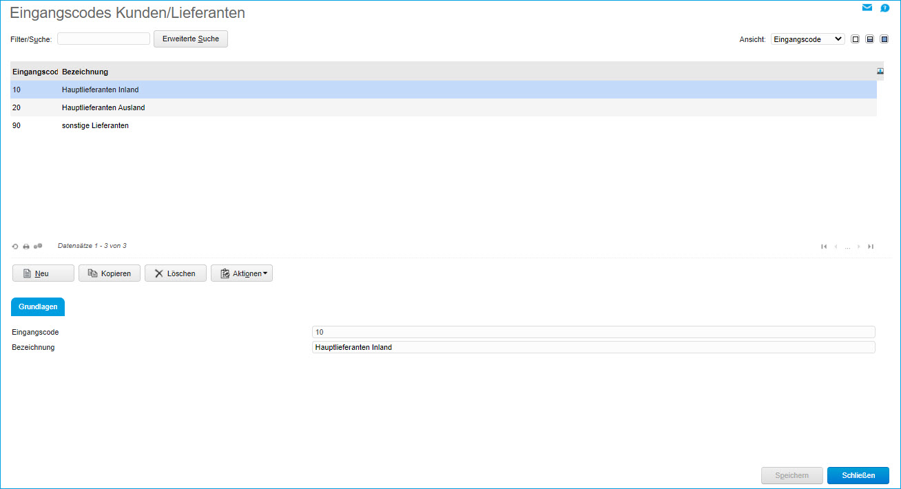The image size is (901, 489).
Task: Click the code 90 cell
Action: click(x=17, y=125)
